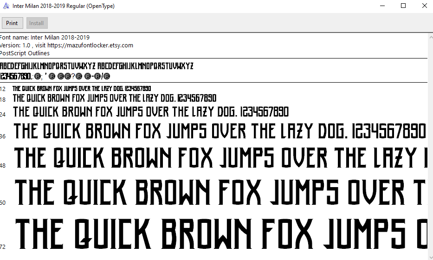Image resolution: width=433 pixels, height=260 pixels.
Task: Click the '24' size label on the left
Action: pos(3,114)
